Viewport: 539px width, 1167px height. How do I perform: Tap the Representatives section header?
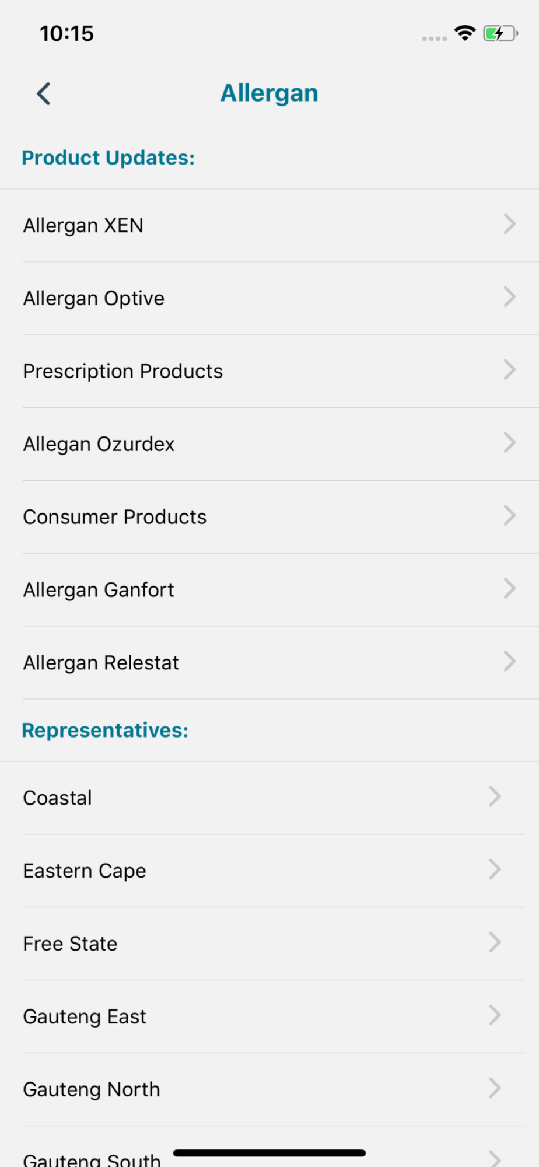pyautogui.click(x=105, y=730)
